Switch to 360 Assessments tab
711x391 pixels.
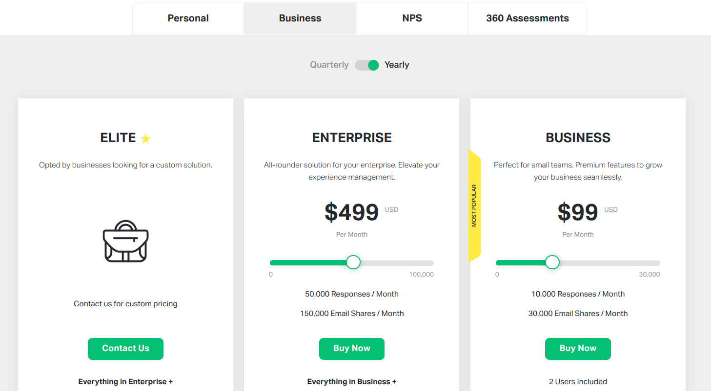click(x=527, y=19)
